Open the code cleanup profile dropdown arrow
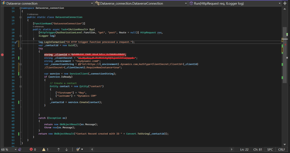 click(82, 149)
